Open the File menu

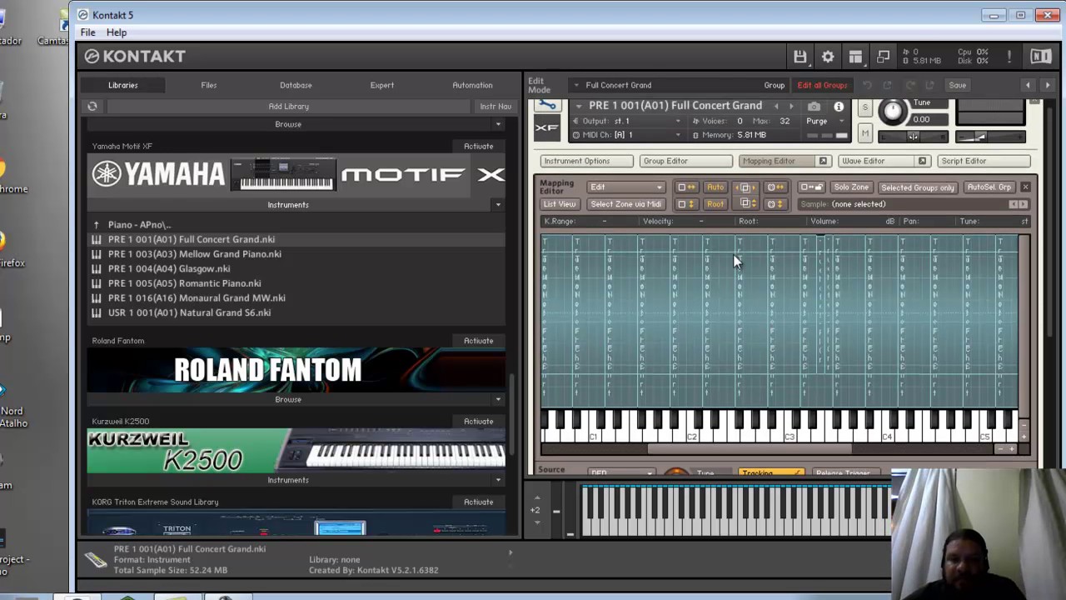click(x=87, y=32)
